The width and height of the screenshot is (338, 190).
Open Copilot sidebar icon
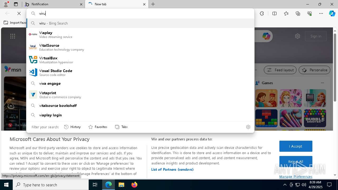pos(332,13)
